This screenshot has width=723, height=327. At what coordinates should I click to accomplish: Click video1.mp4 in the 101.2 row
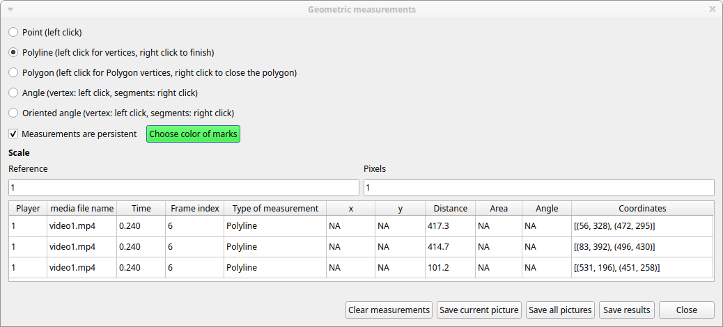click(82, 268)
